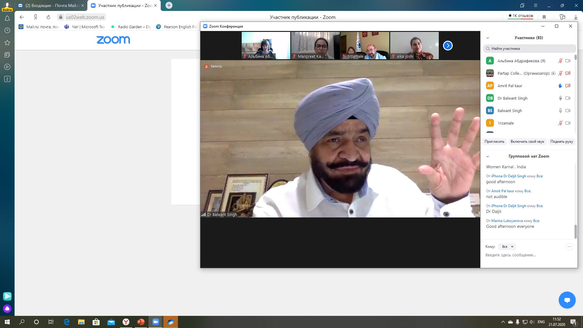
Task: Open Mail.ru bookmark in bookmarks bar
Action: tap(39, 27)
